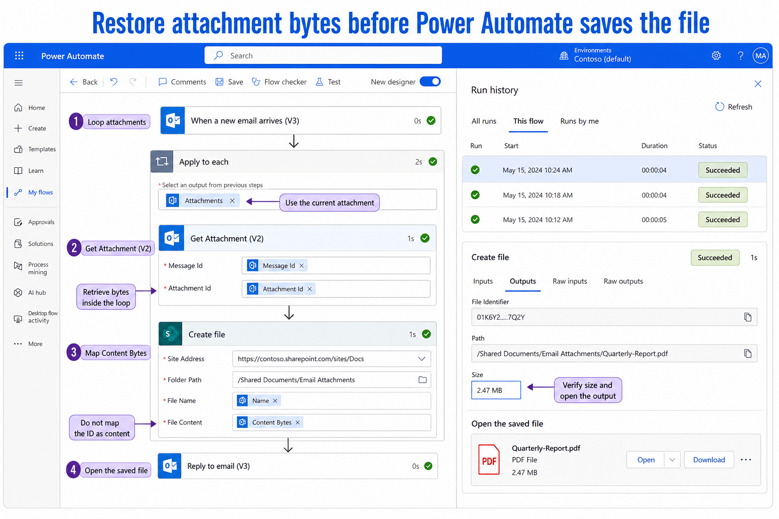Collapse the Get Attachment (V2) action header
Viewport: 779px width, 519px height.
pos(297,239)
